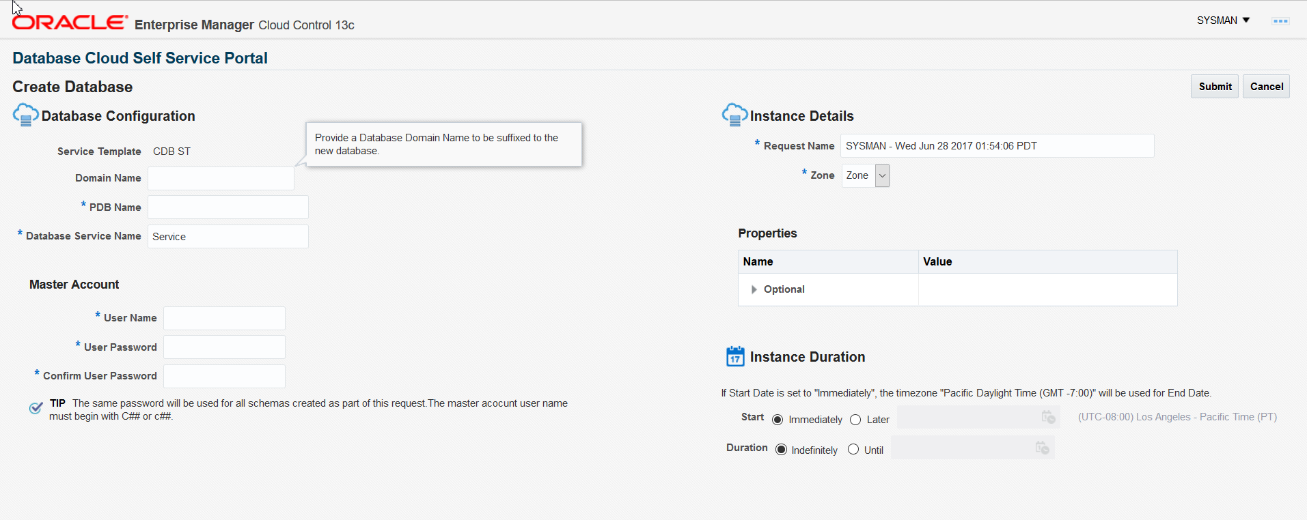Open the SYSMAN user menu
1307x520 pixels.
click(x=1223, y=20)
